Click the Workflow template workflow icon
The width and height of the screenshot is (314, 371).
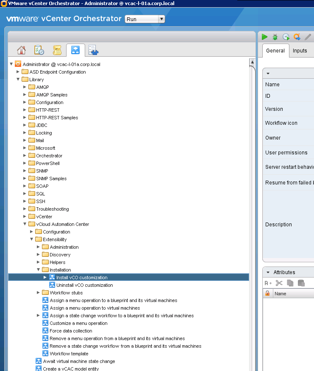(x=45, y=353)
